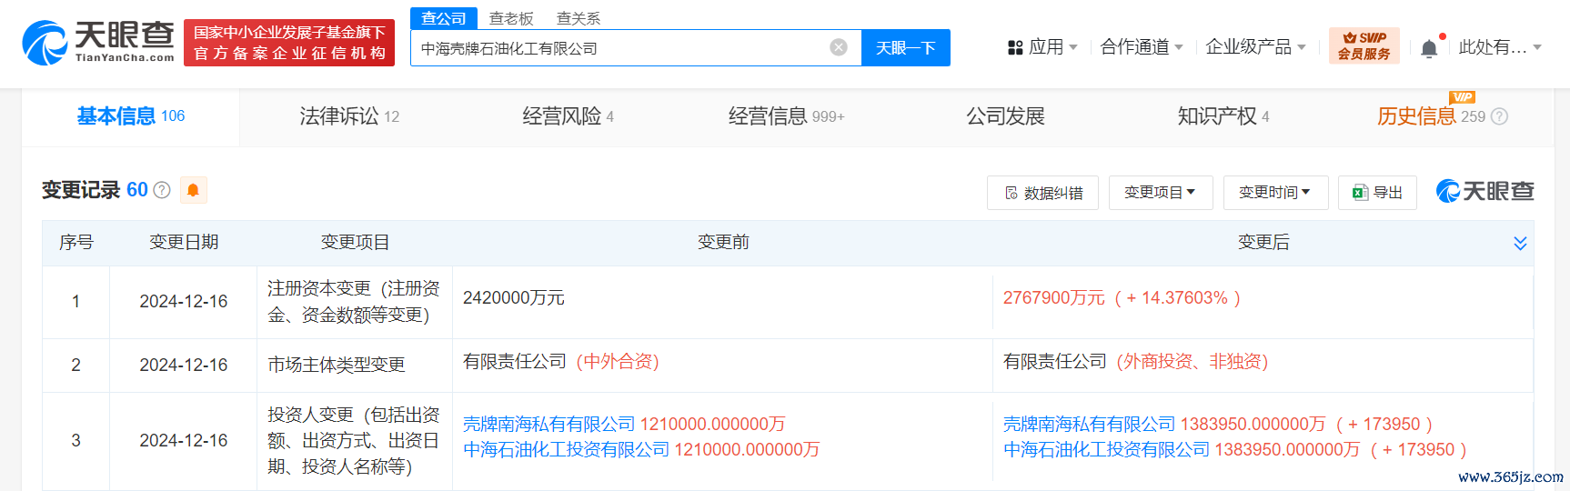This screenshot has height=491, width=1570.
Task: Open the 变更项目 filter dropdown
Action: click(1160, 193)
